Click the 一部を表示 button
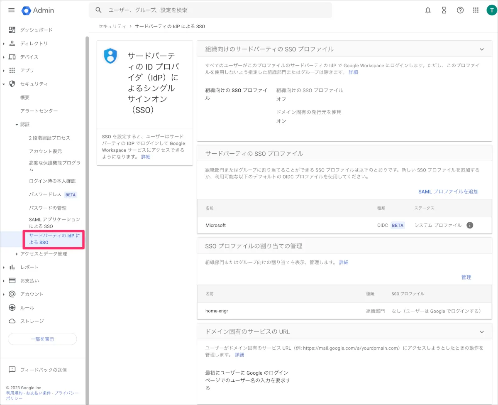 (x=42, y=339)
